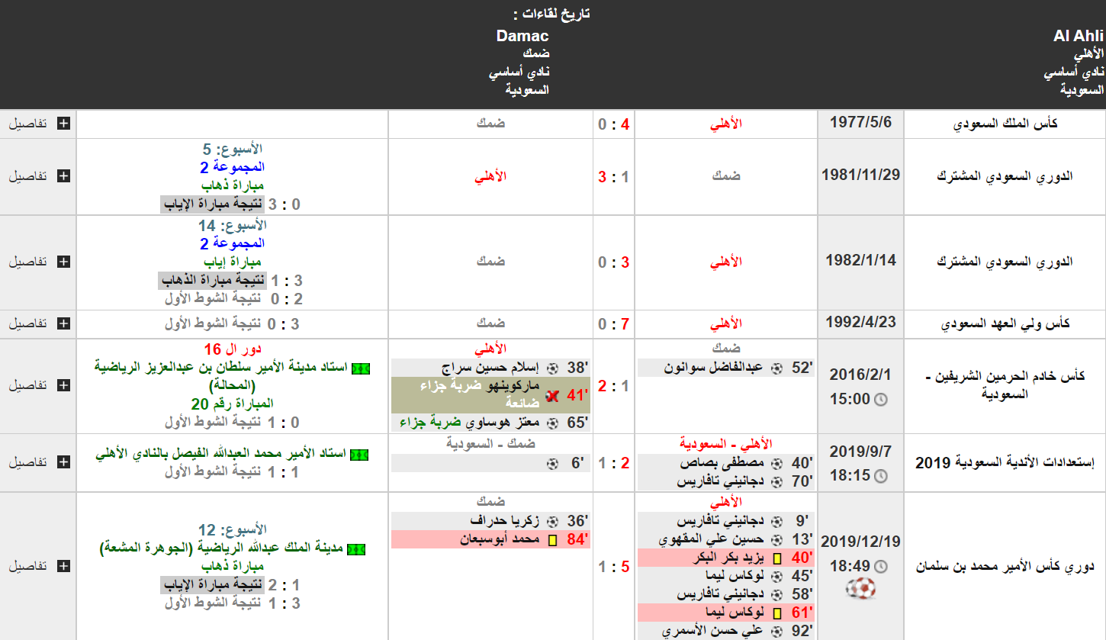Viewport: 1106px width, 640px height.
Task: Click the stadium icon beside استاد مدينة الأمير سلطان
Action: click(361, 368)
